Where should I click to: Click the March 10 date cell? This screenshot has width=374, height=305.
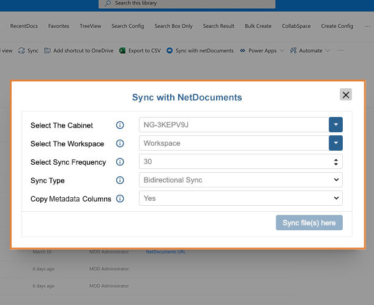coord(42,252)
